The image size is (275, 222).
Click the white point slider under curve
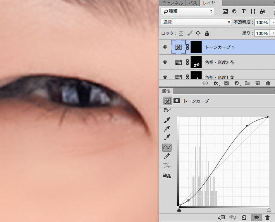click(x=269, y=210)
